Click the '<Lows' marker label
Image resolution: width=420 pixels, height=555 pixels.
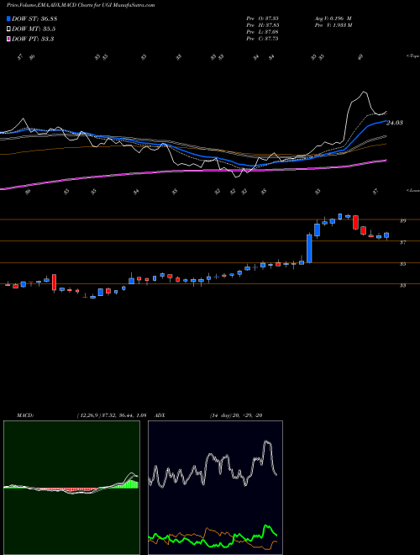[x=412, y=190]
